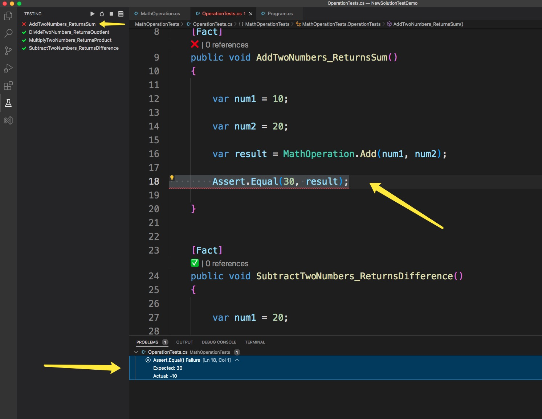The image size is (542, 419).
Task: Open the Terminal panel
Action: pos(255,342)
